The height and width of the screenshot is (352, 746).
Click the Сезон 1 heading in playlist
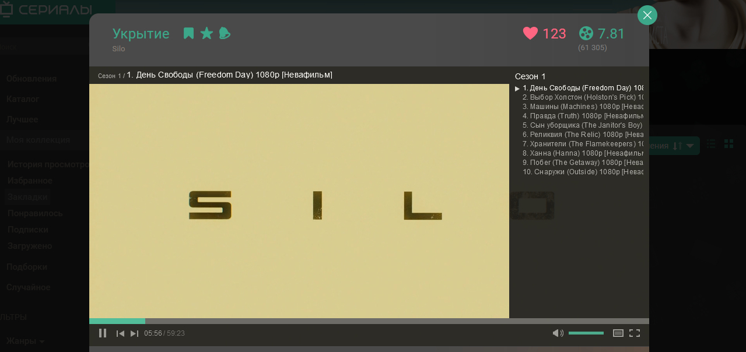tap(530, 76)
